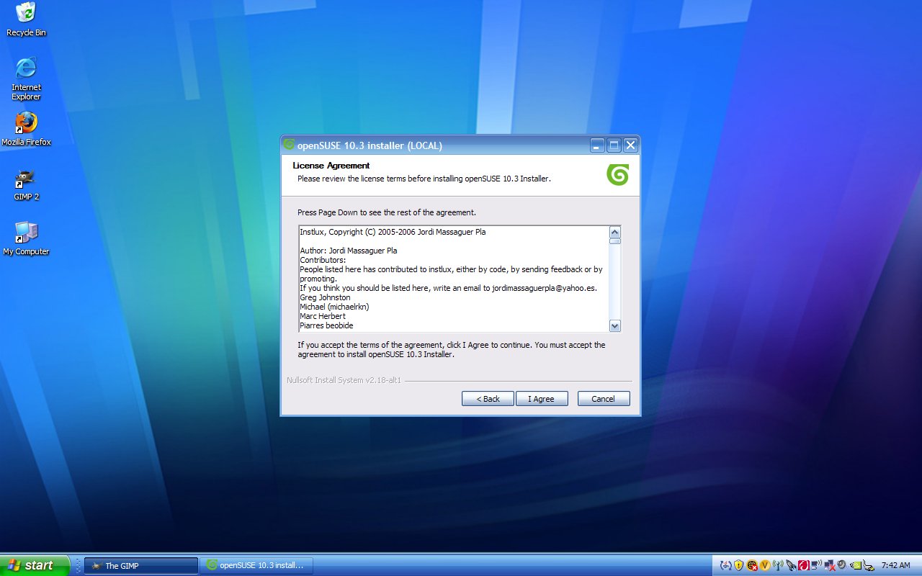Select the GIMP 2 desktop shortcut
This screenshot has width=922, height=576.
[x=26, y=184]
